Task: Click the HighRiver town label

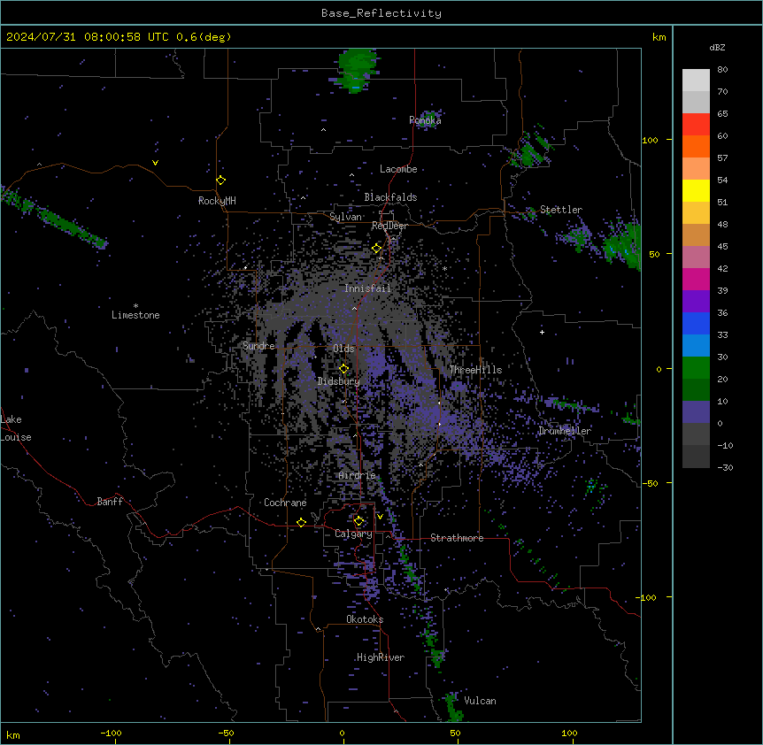Action: (x=381, y=657)
